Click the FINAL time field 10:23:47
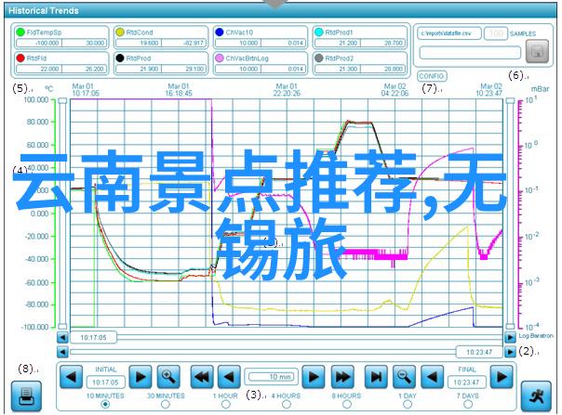Image resolution: width=562 pixels, height=415 pixels. [x=466, y=383]
